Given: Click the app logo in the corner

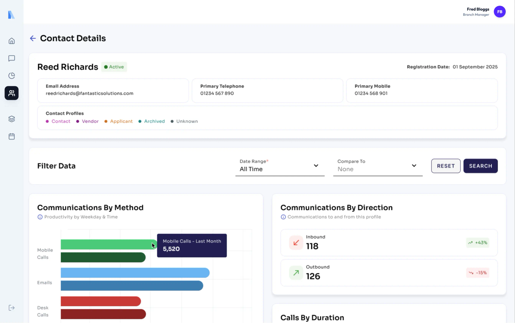Looking at the screenshot, I should (11, 14).
